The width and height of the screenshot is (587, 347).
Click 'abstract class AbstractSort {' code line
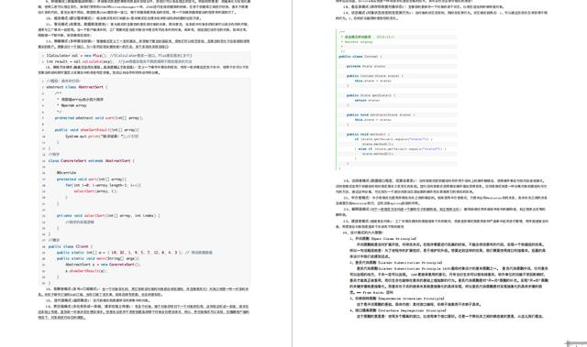click(77, 87)
